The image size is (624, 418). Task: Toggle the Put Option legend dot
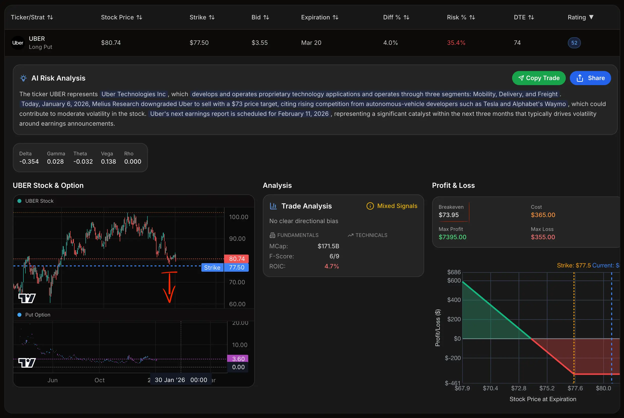[19, 315]
